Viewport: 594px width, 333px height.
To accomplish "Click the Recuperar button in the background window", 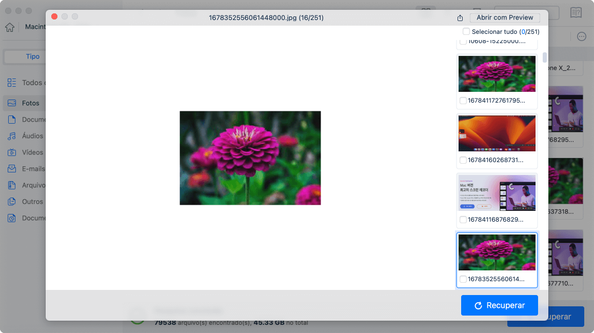I will click(565, 317).
